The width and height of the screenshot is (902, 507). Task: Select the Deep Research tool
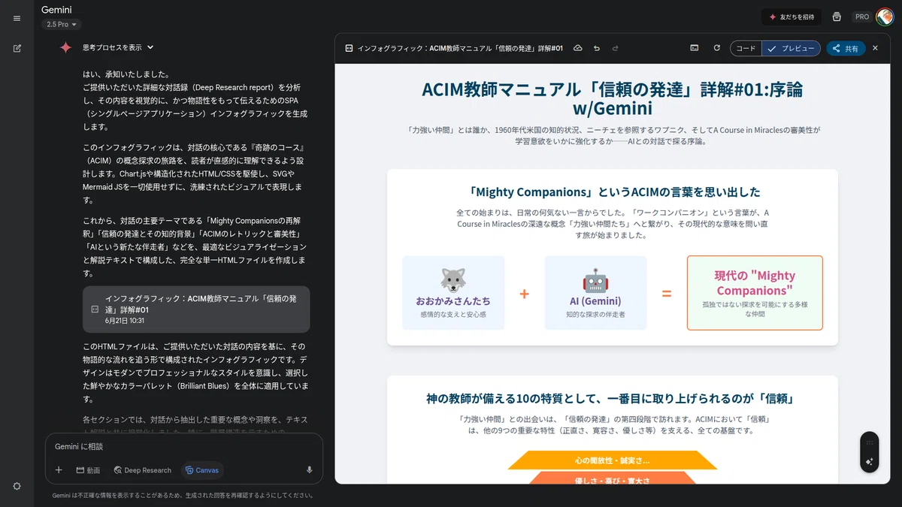coord(143,470)
